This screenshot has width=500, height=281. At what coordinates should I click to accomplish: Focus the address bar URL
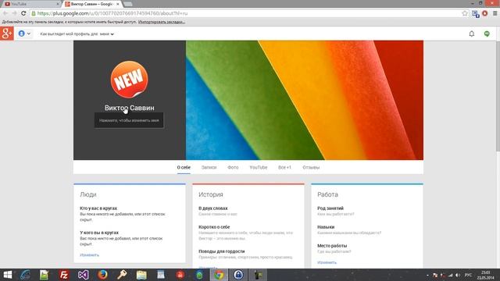[x=112, y=13]
